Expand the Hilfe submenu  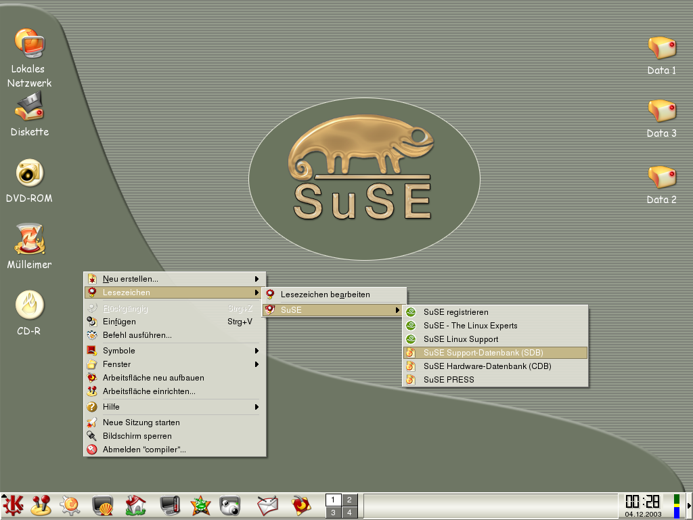click(175, 407)
